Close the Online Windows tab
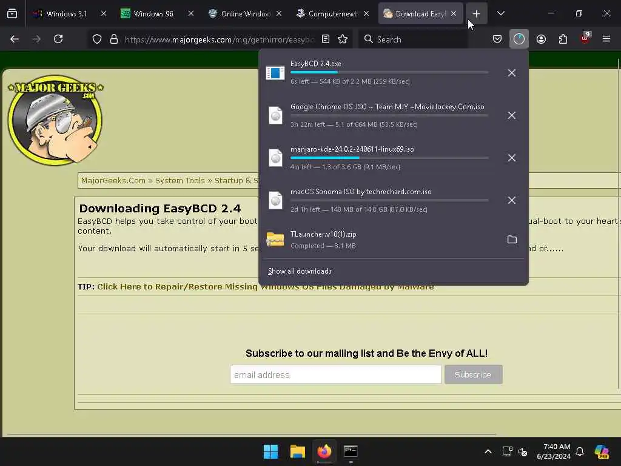 [279, 13]
